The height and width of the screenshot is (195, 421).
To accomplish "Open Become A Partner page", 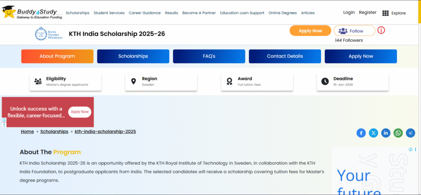I will point(199,13).
